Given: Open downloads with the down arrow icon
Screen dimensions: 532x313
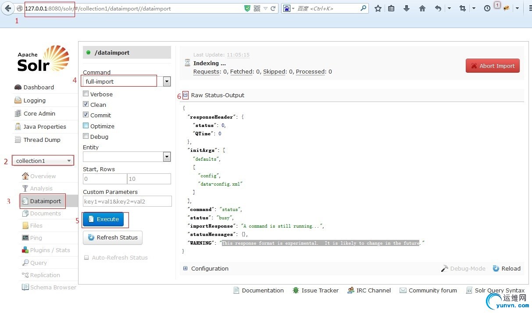Looking at the screenshot, I should coord(407,8).
